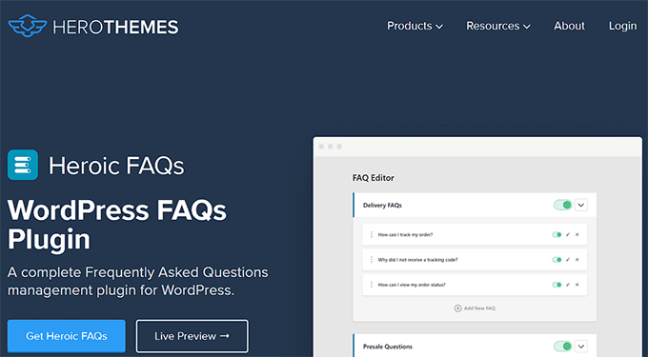
Task: Click the Heroic FAQs blue product icon
Action: coord(23,165)
